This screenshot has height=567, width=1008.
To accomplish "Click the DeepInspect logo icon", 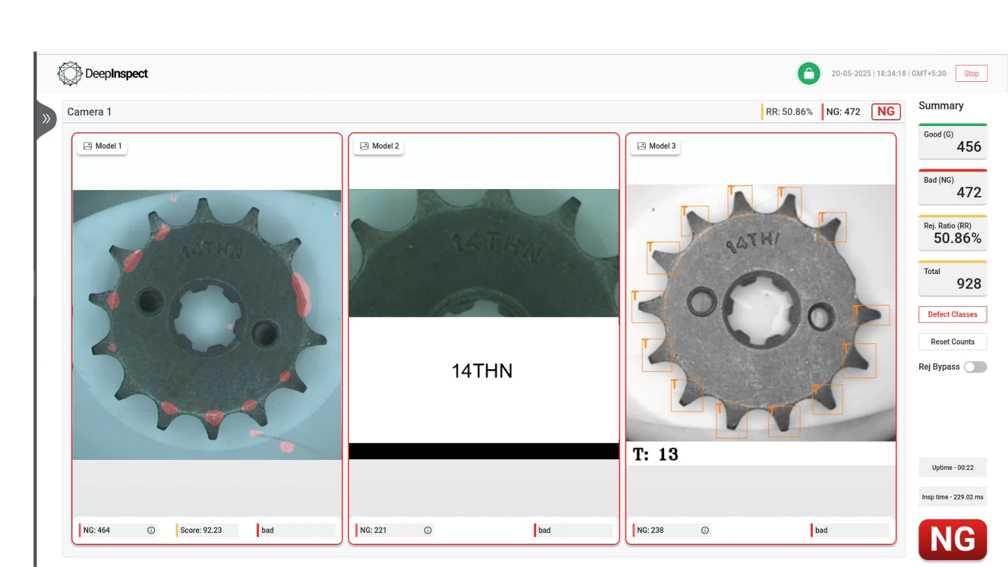I will [x=69, y=73].
